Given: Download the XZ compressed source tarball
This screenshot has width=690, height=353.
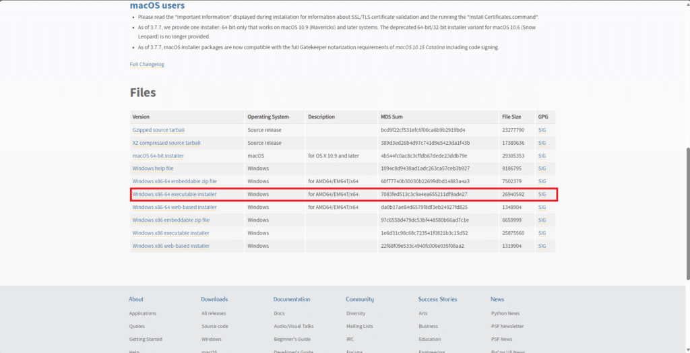Looking at the screenshot, I should pyautogui.click(x=166, y=143).
